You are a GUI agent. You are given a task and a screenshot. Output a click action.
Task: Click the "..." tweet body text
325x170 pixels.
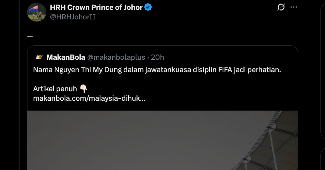(30, 35)
